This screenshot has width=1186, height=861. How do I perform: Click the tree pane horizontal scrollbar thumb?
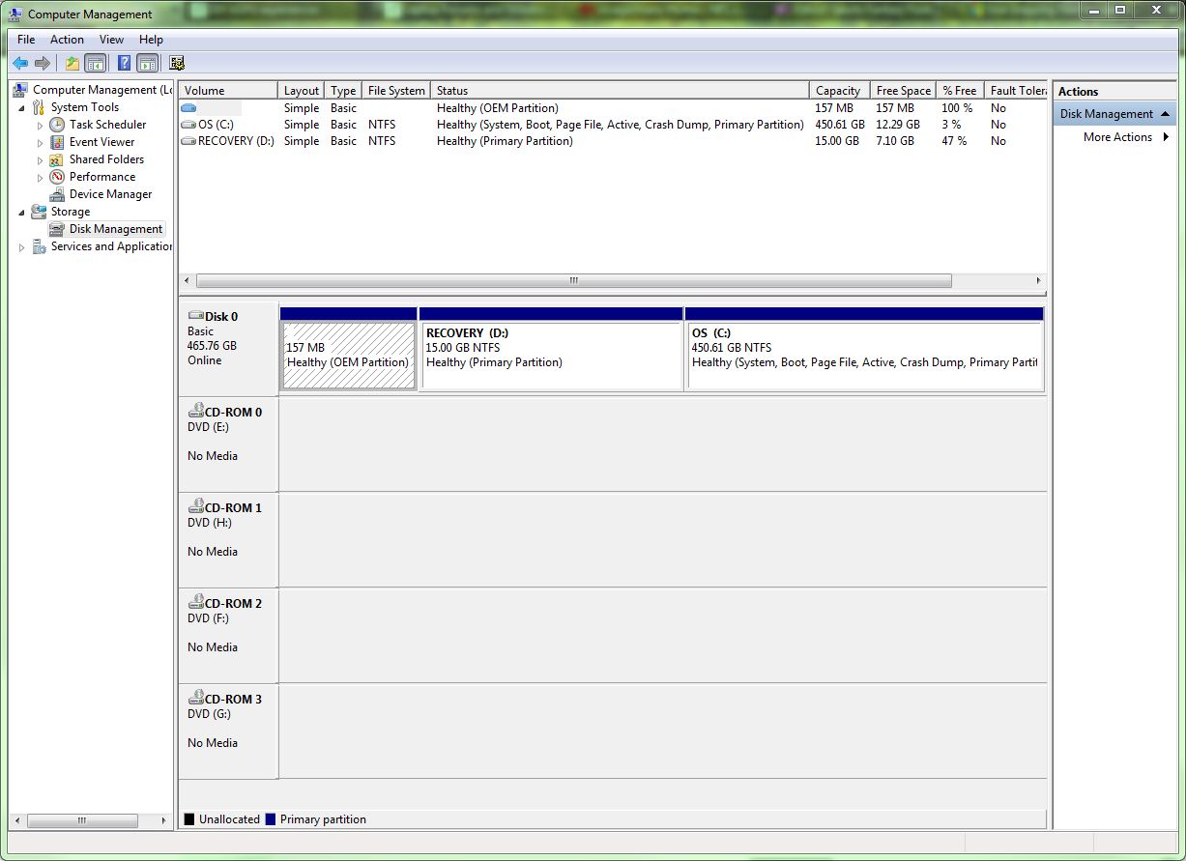tap(82, 820)
